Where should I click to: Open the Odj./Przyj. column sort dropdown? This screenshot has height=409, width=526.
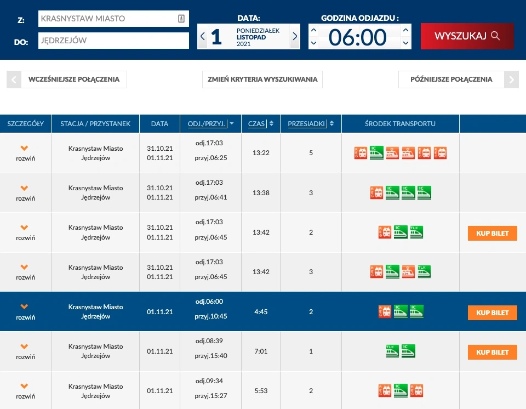click(231, 123)
